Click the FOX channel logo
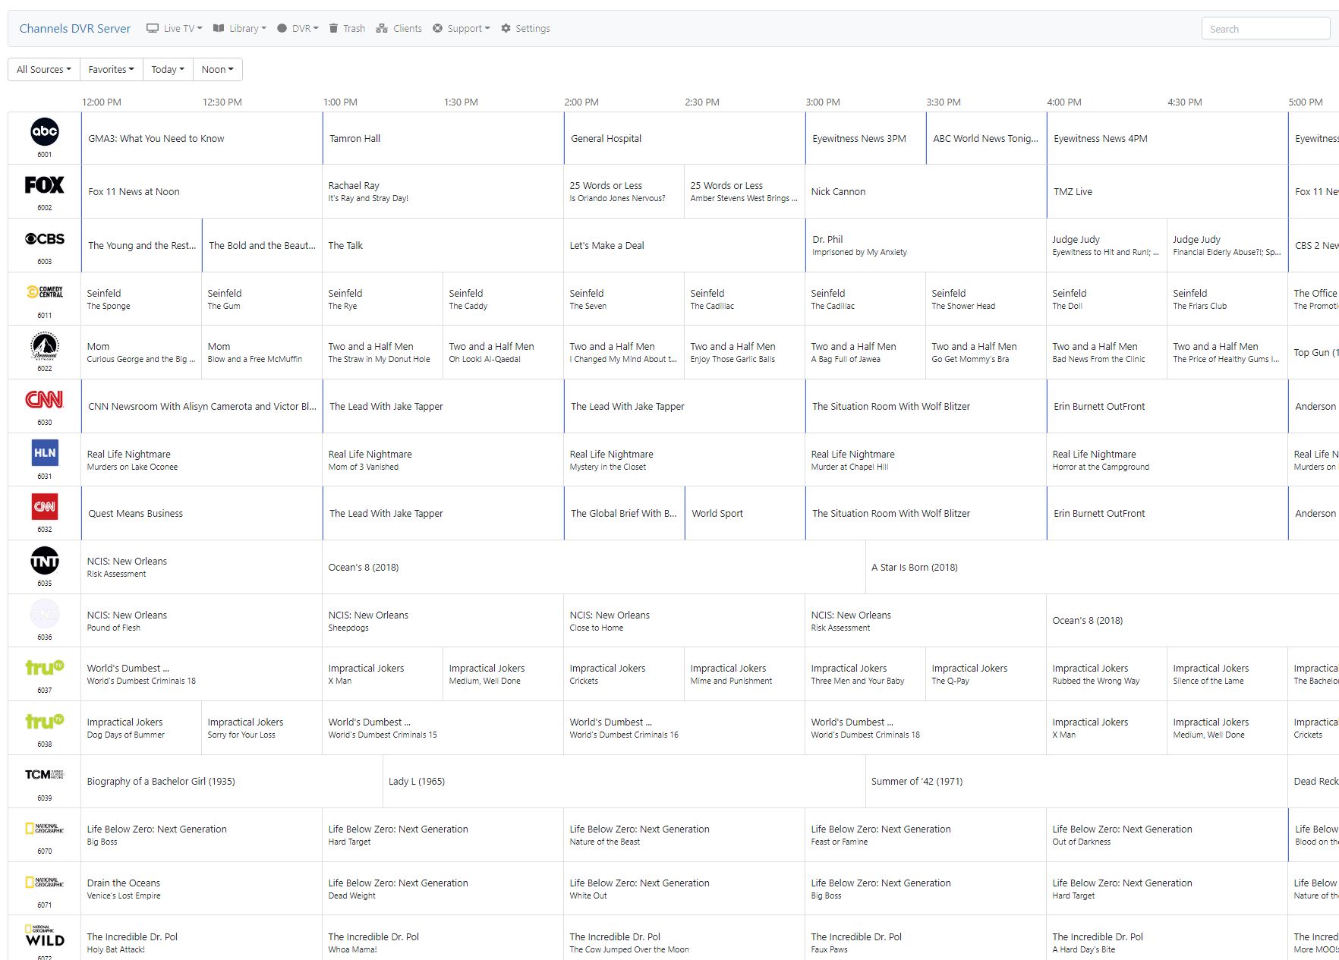1339x960 pixels. (x=44, y=185)
